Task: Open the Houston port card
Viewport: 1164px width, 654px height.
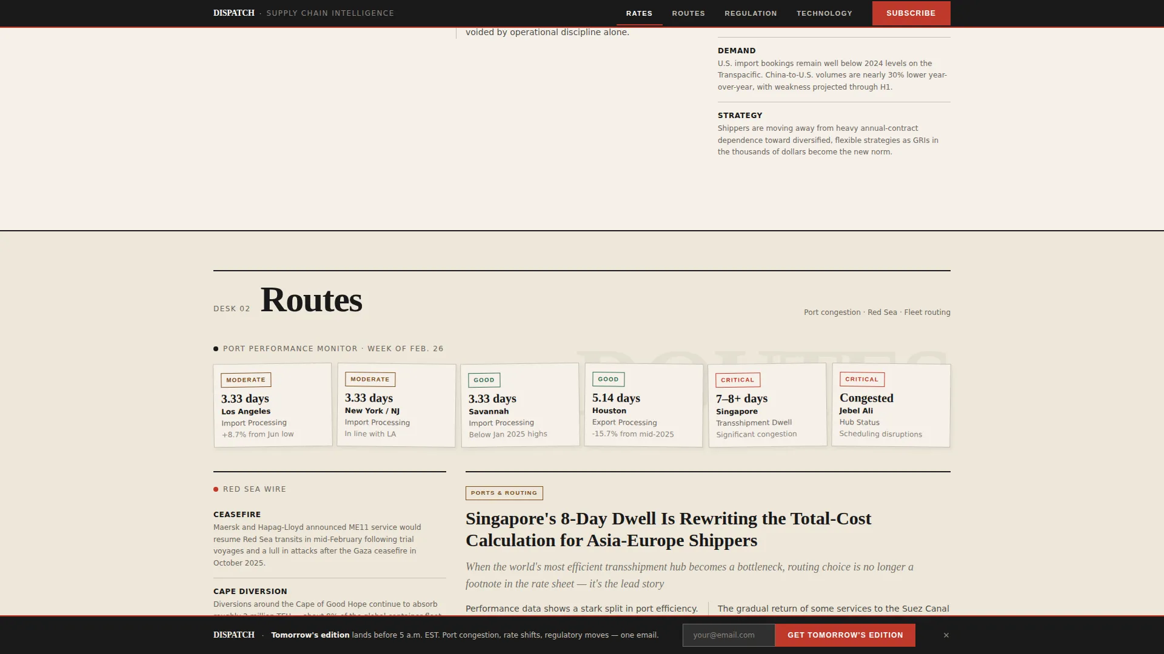Action: pyautogui.click(x=644, y=405)
